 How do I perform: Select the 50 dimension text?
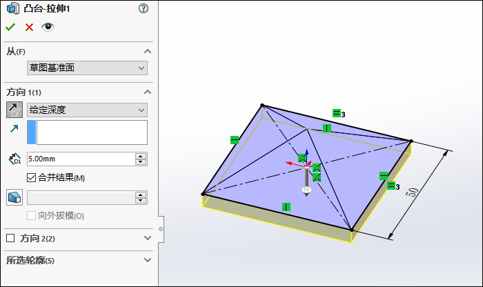[412, 192]
